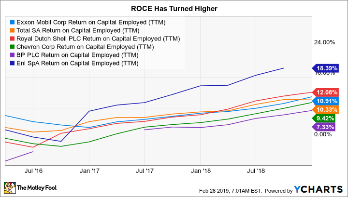This screenshot has height=197, width=348.
Task: Click the 10.91% Exxon value flag
Action: point(327,101)
